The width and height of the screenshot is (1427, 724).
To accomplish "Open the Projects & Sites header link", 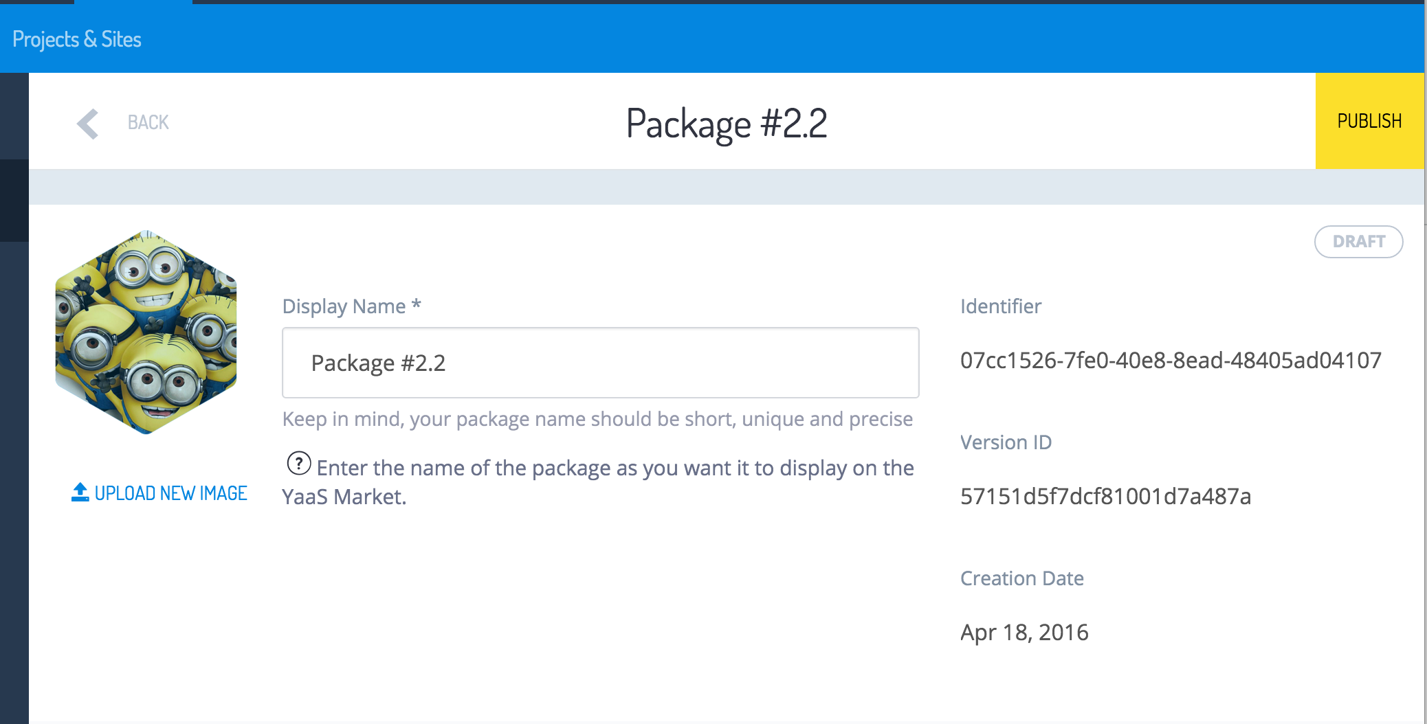I will [x=77, y=39].
